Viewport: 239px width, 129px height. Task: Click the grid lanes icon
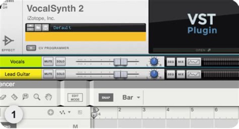[x=80, y=112]
